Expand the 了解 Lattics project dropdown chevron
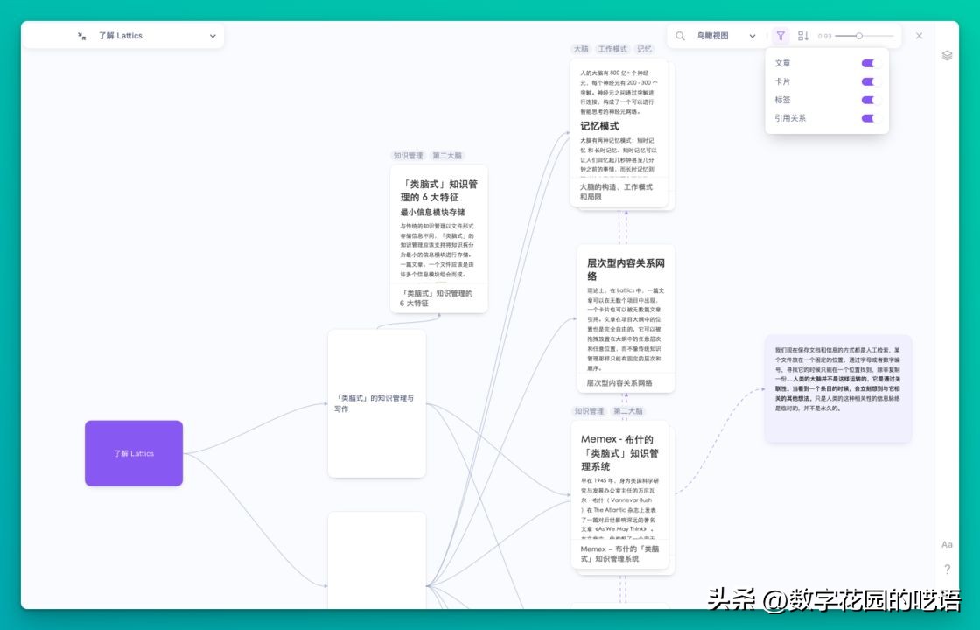This screenshot has width=980, height=630. tap(213, 36)
